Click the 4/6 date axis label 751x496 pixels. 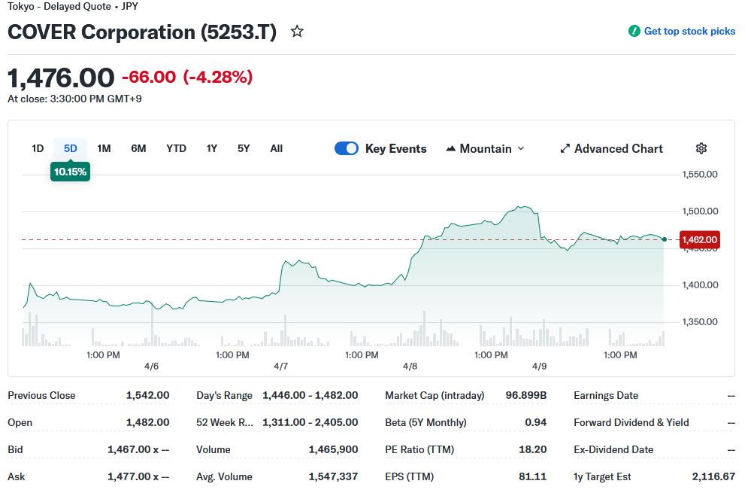(151, 367)
